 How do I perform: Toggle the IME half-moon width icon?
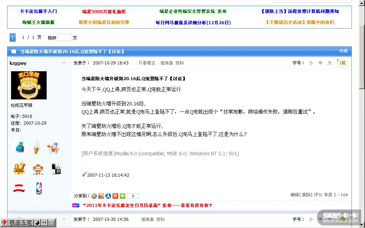pyautogui.click(x=37, y=223)
